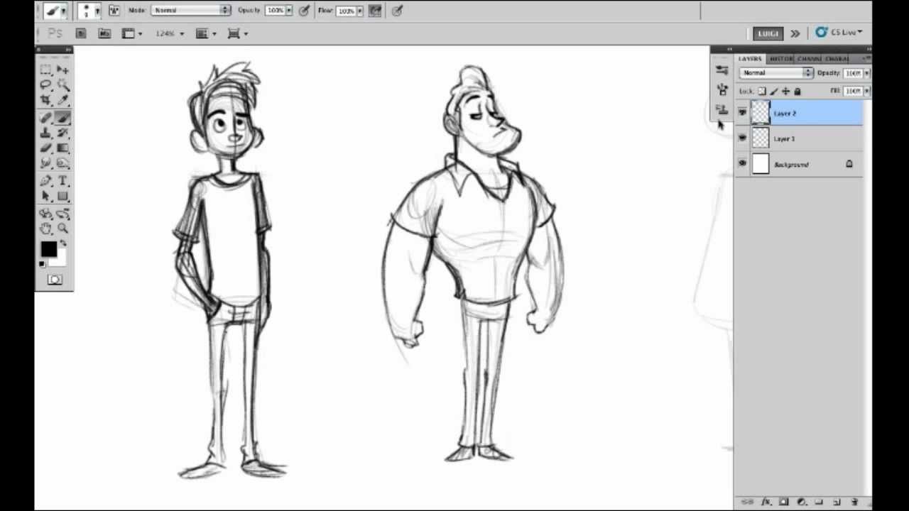
Task: Toggle lock transparent pixels for layer
Action: point(762,92)
